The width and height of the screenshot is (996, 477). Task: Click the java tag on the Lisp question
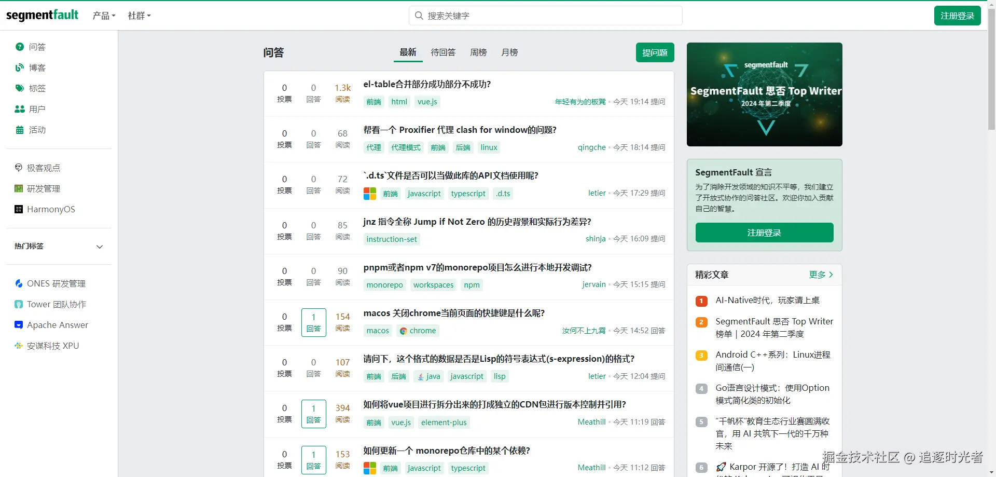coord(429,376)
